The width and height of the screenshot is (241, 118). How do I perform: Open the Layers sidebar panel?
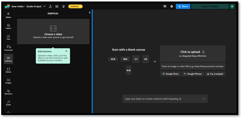point(8,27)
